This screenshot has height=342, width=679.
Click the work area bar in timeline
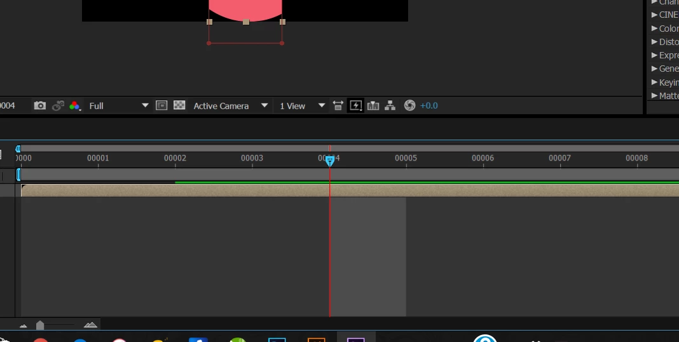[x=350, y=174]
